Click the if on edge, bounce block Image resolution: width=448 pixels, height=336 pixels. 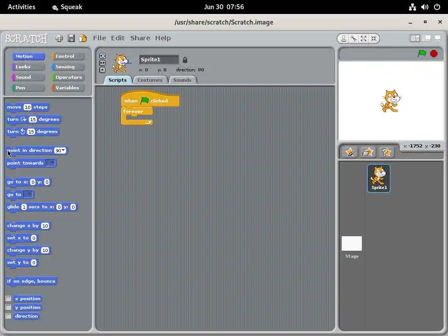[x=31, y=281]
